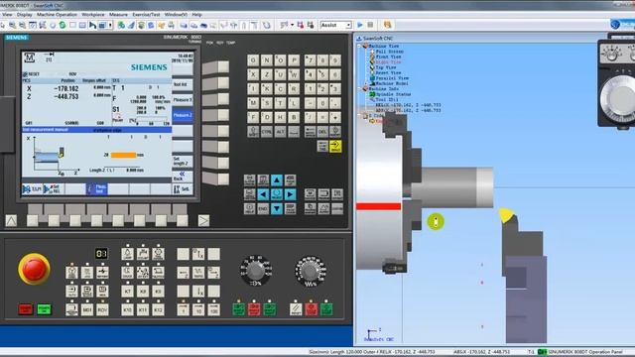Click the CTRL key on CNC keypad
Image resolution: width=635 pixels, height=357 pixels.
point(267,132)
